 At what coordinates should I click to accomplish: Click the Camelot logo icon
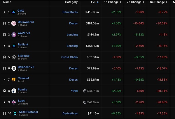click(13, 80)
